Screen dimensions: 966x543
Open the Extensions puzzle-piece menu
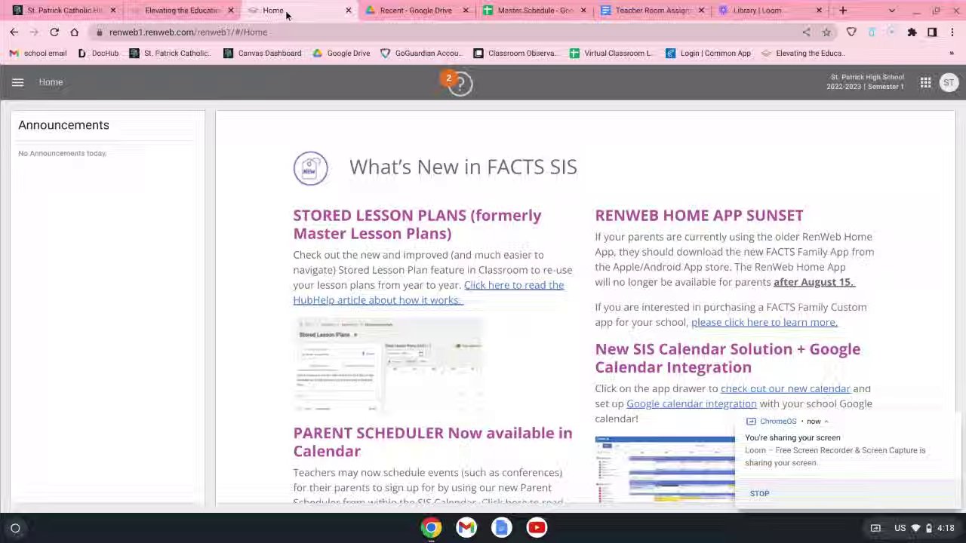click(x=912, y=32)
